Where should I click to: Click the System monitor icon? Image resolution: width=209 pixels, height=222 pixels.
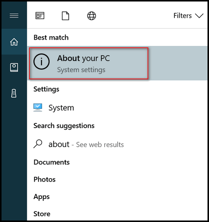38,108
